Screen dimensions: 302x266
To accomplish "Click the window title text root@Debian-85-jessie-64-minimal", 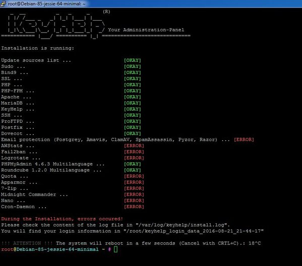I will click(x=46, y=4).
